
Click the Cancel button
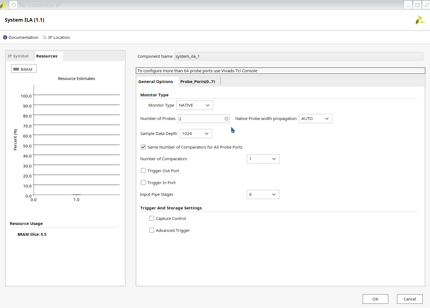[x=410, y=299]
